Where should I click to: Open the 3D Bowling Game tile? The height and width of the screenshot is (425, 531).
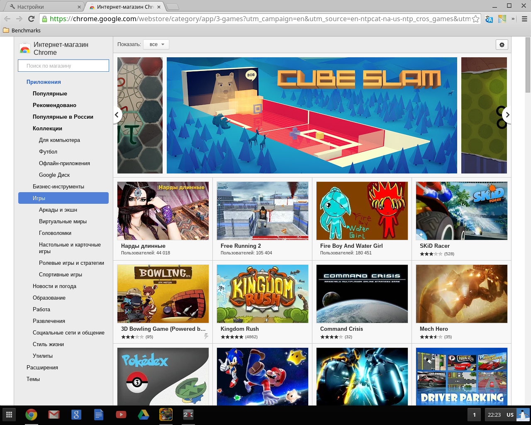coord(163,302)
